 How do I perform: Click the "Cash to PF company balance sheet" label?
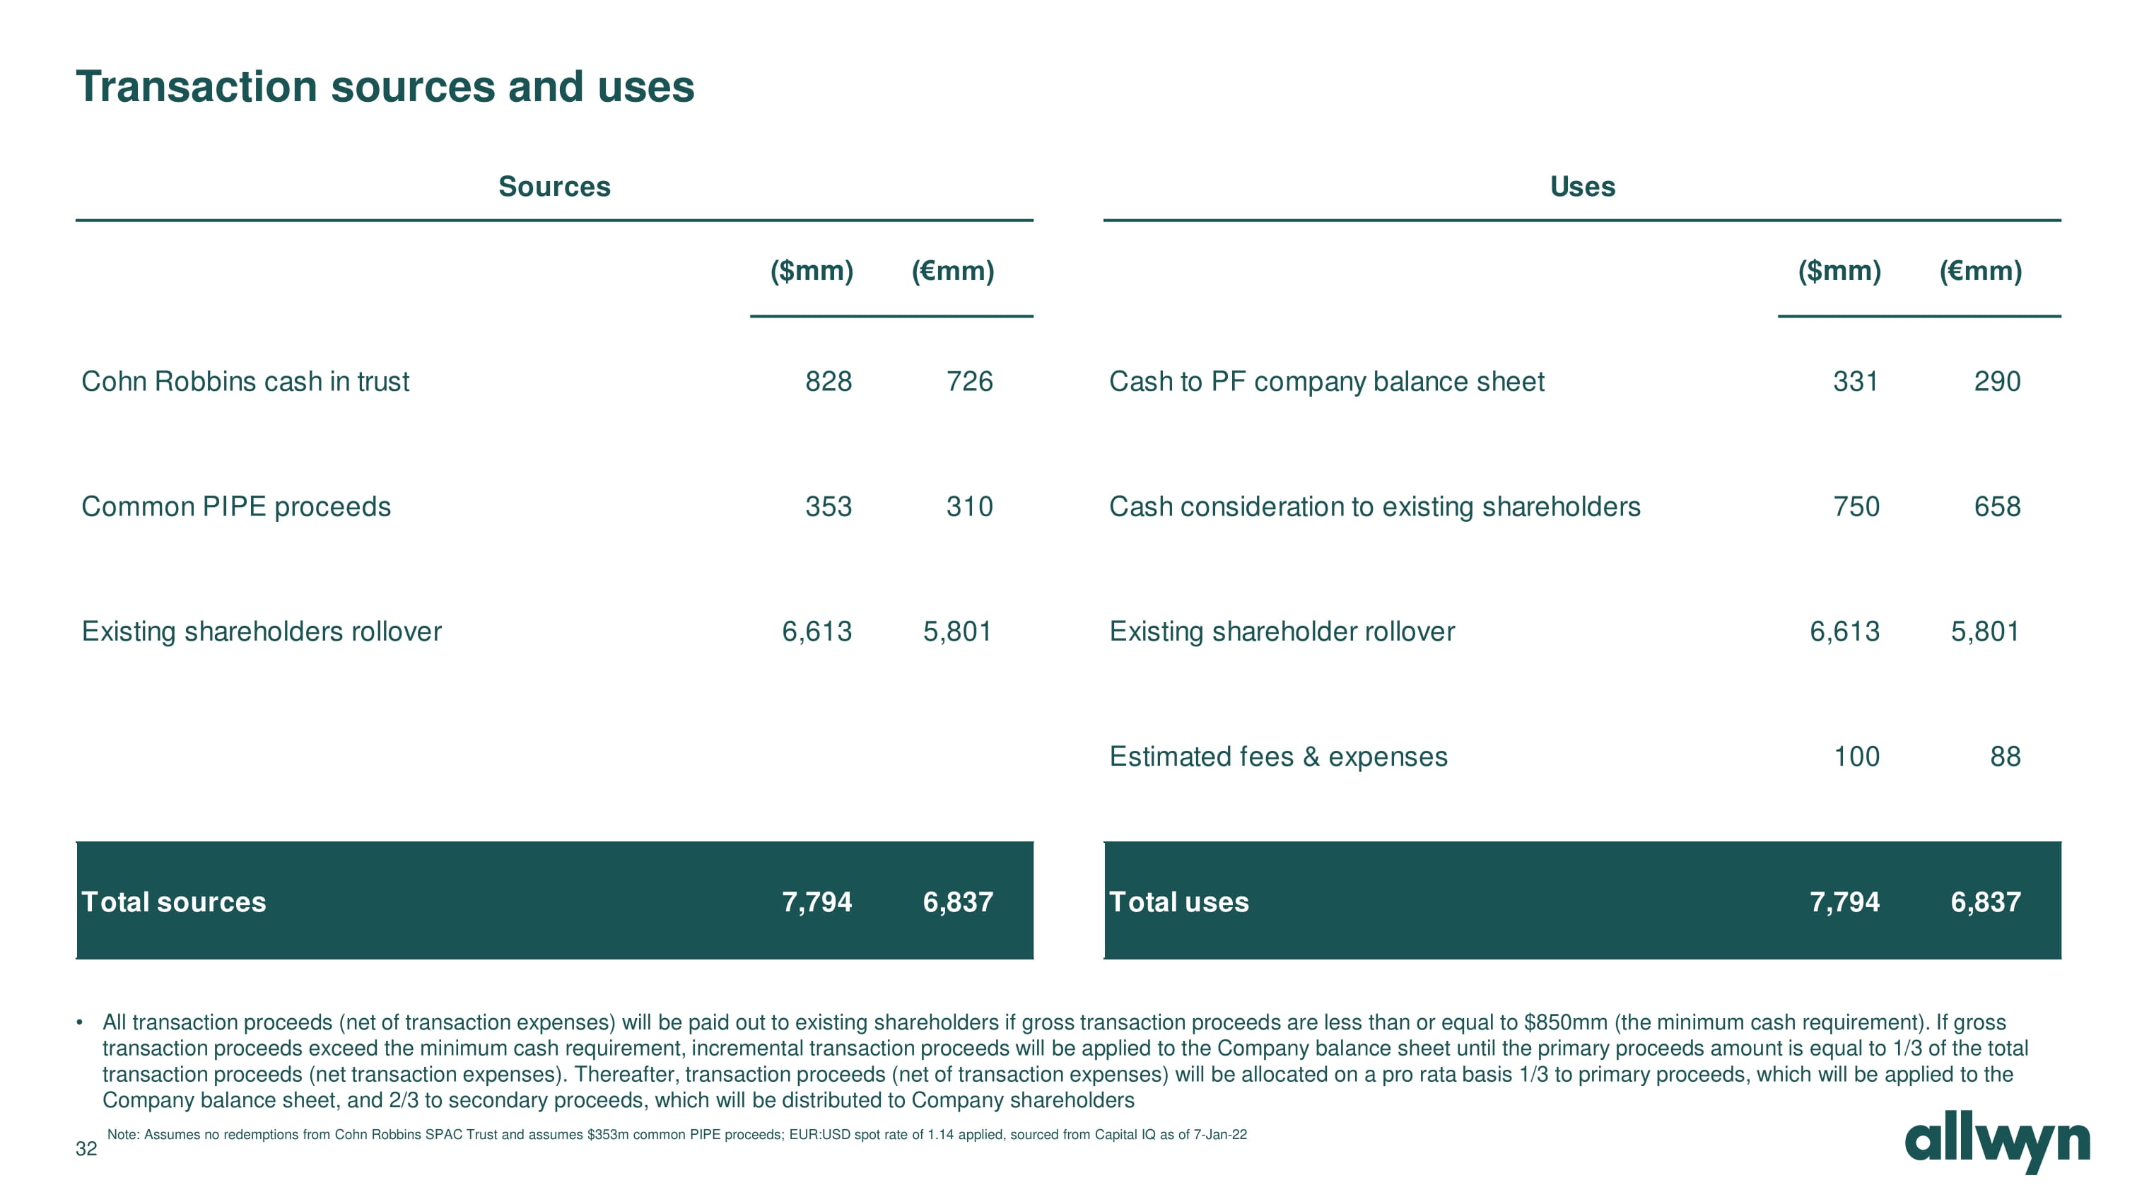click(1325, 382)
